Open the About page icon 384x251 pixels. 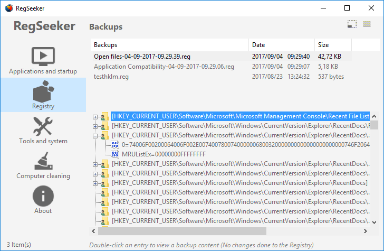tap(43, 196)
